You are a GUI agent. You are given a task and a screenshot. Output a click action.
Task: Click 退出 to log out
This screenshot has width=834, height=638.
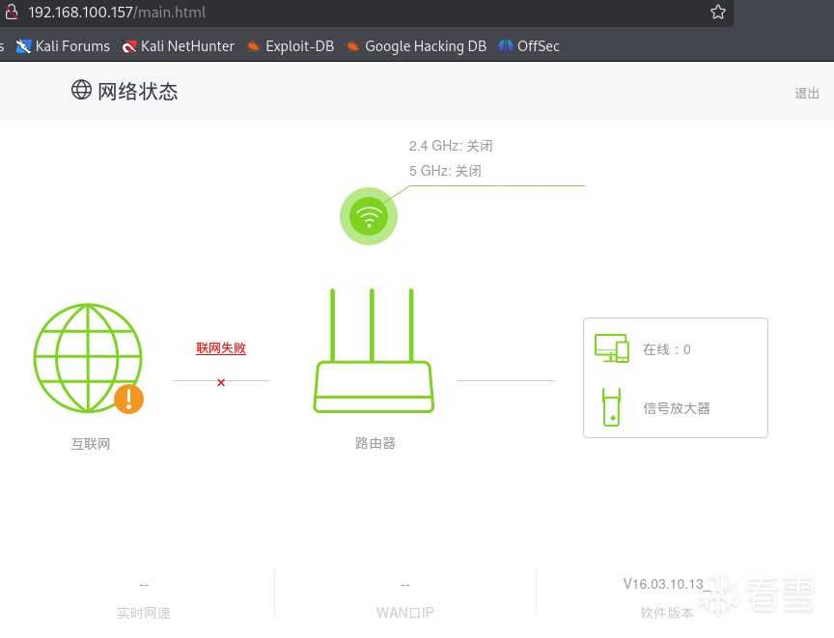pos(807,93)
